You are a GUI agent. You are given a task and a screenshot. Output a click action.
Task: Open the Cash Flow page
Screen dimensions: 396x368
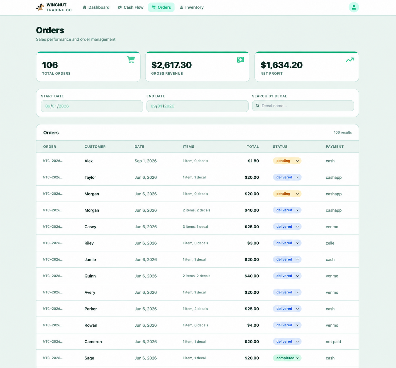tap(130, 7)
